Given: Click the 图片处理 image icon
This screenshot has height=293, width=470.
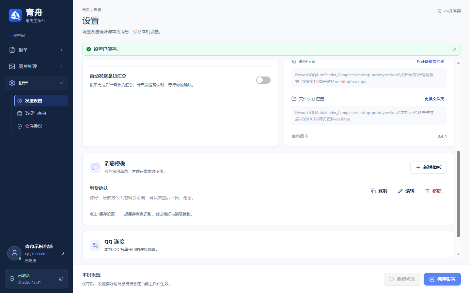Looking at the screenshot, I should click(x=12, y=66).
